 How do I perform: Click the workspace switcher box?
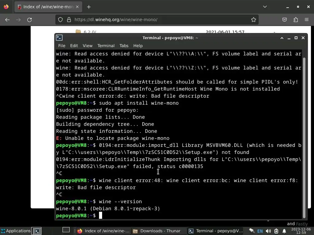click(66, 230)
